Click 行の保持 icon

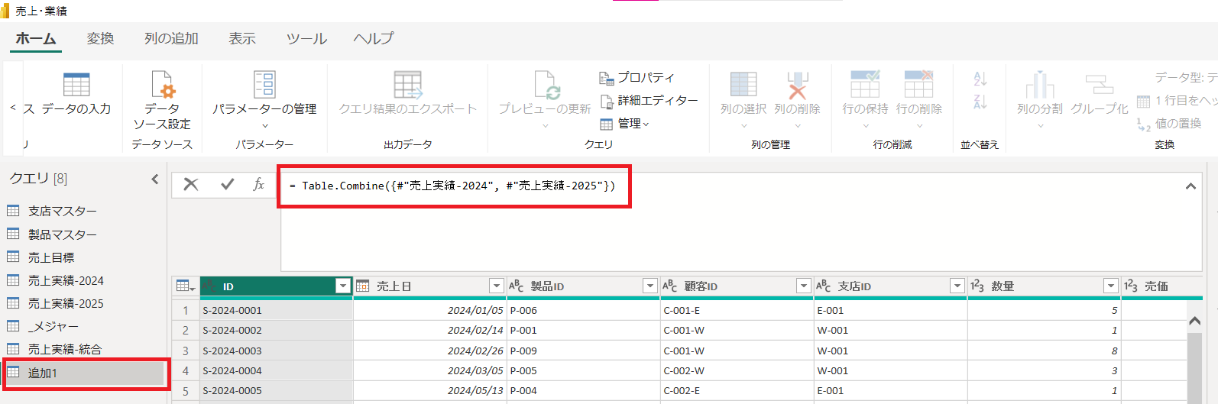click(866, 84)
